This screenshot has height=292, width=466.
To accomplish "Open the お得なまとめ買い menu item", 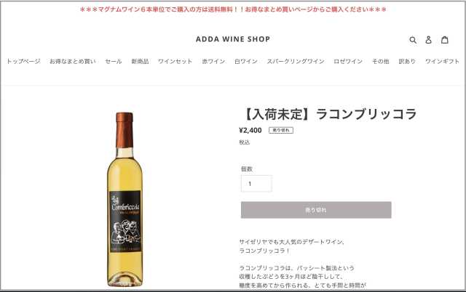I will click(x=73, y=61).
